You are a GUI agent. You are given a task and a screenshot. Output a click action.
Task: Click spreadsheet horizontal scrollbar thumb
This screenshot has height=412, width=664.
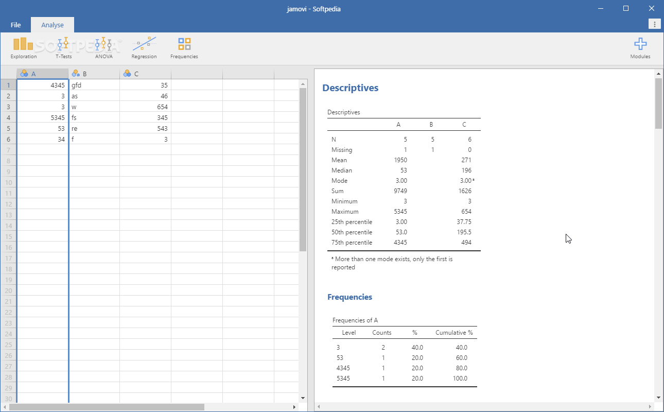[x=107, y=407]
